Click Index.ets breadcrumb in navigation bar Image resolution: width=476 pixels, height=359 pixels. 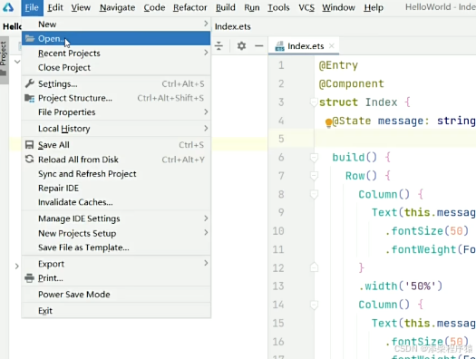click(232, 26)
